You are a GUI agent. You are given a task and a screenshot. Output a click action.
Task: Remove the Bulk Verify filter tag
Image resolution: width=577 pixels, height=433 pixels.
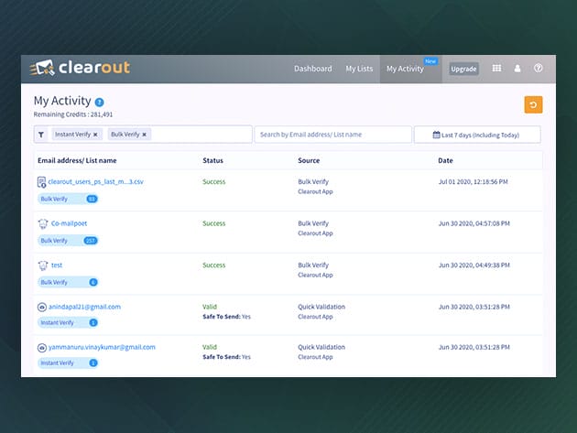click(145, 135)
